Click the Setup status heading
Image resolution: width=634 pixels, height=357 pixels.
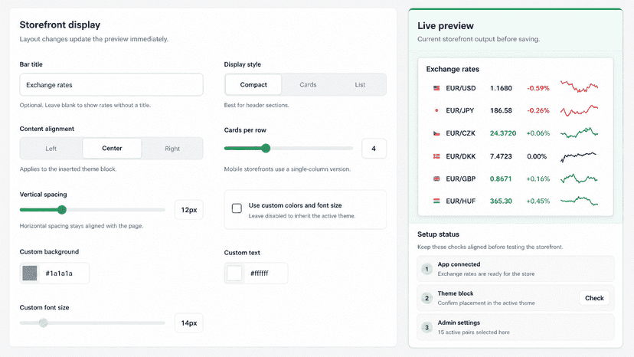coord(438,234)
